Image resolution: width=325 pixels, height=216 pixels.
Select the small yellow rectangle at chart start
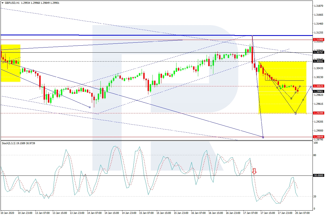pyautogui.click(x=11, y=63)
